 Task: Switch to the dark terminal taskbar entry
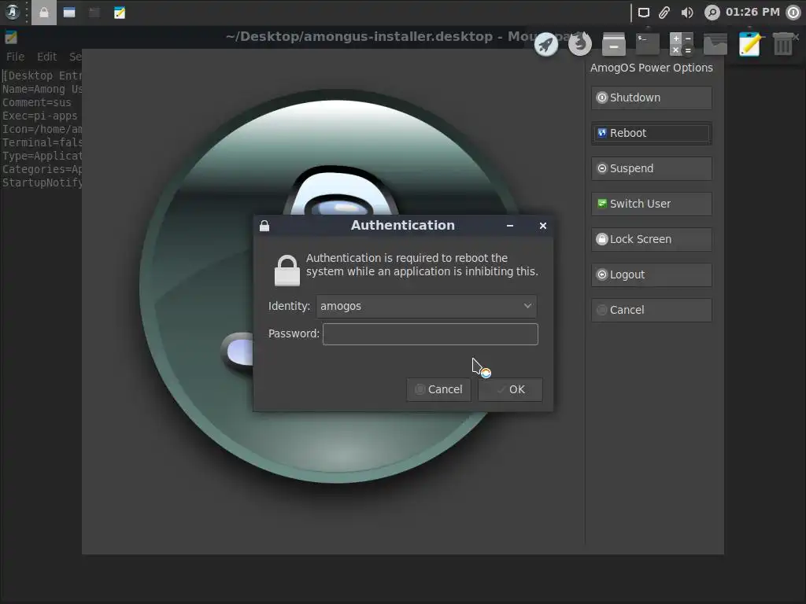[x=94, y=13]
